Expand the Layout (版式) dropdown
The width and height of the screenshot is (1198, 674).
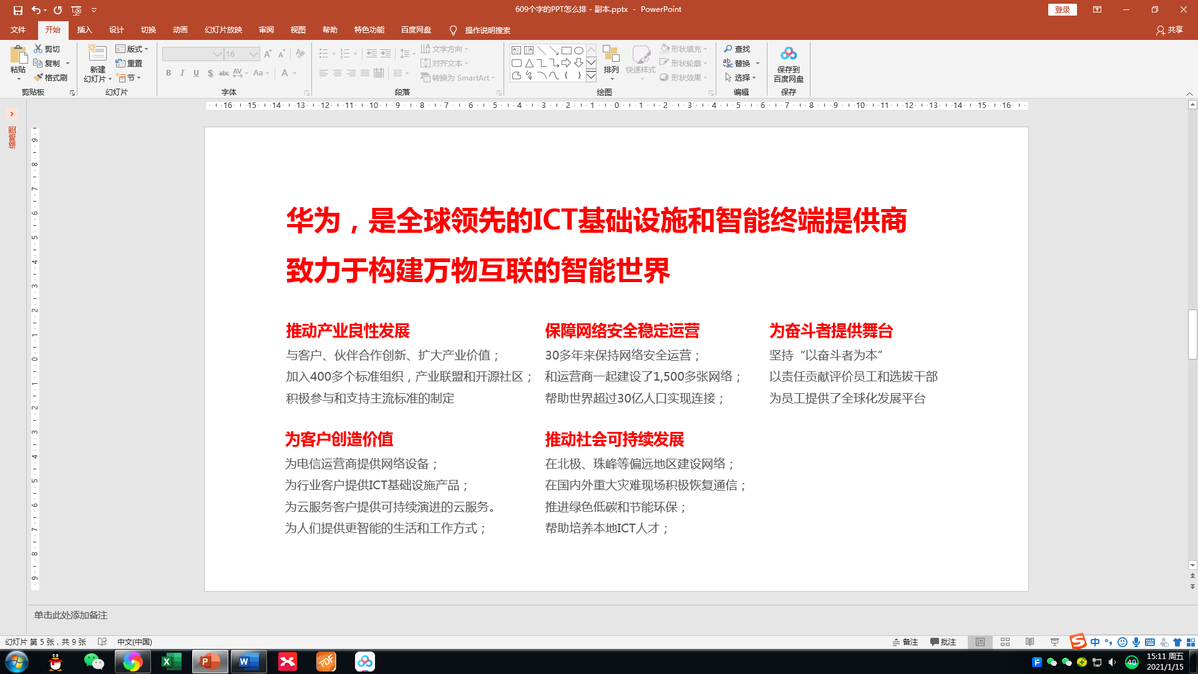(132, 49)
